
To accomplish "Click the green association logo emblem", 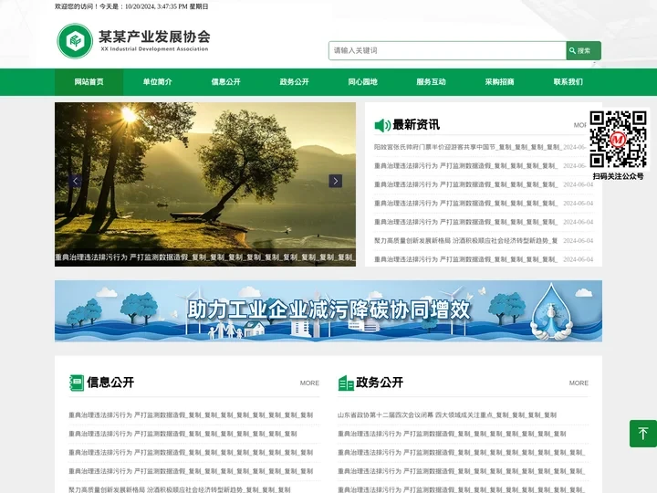I will click(75, 41).
